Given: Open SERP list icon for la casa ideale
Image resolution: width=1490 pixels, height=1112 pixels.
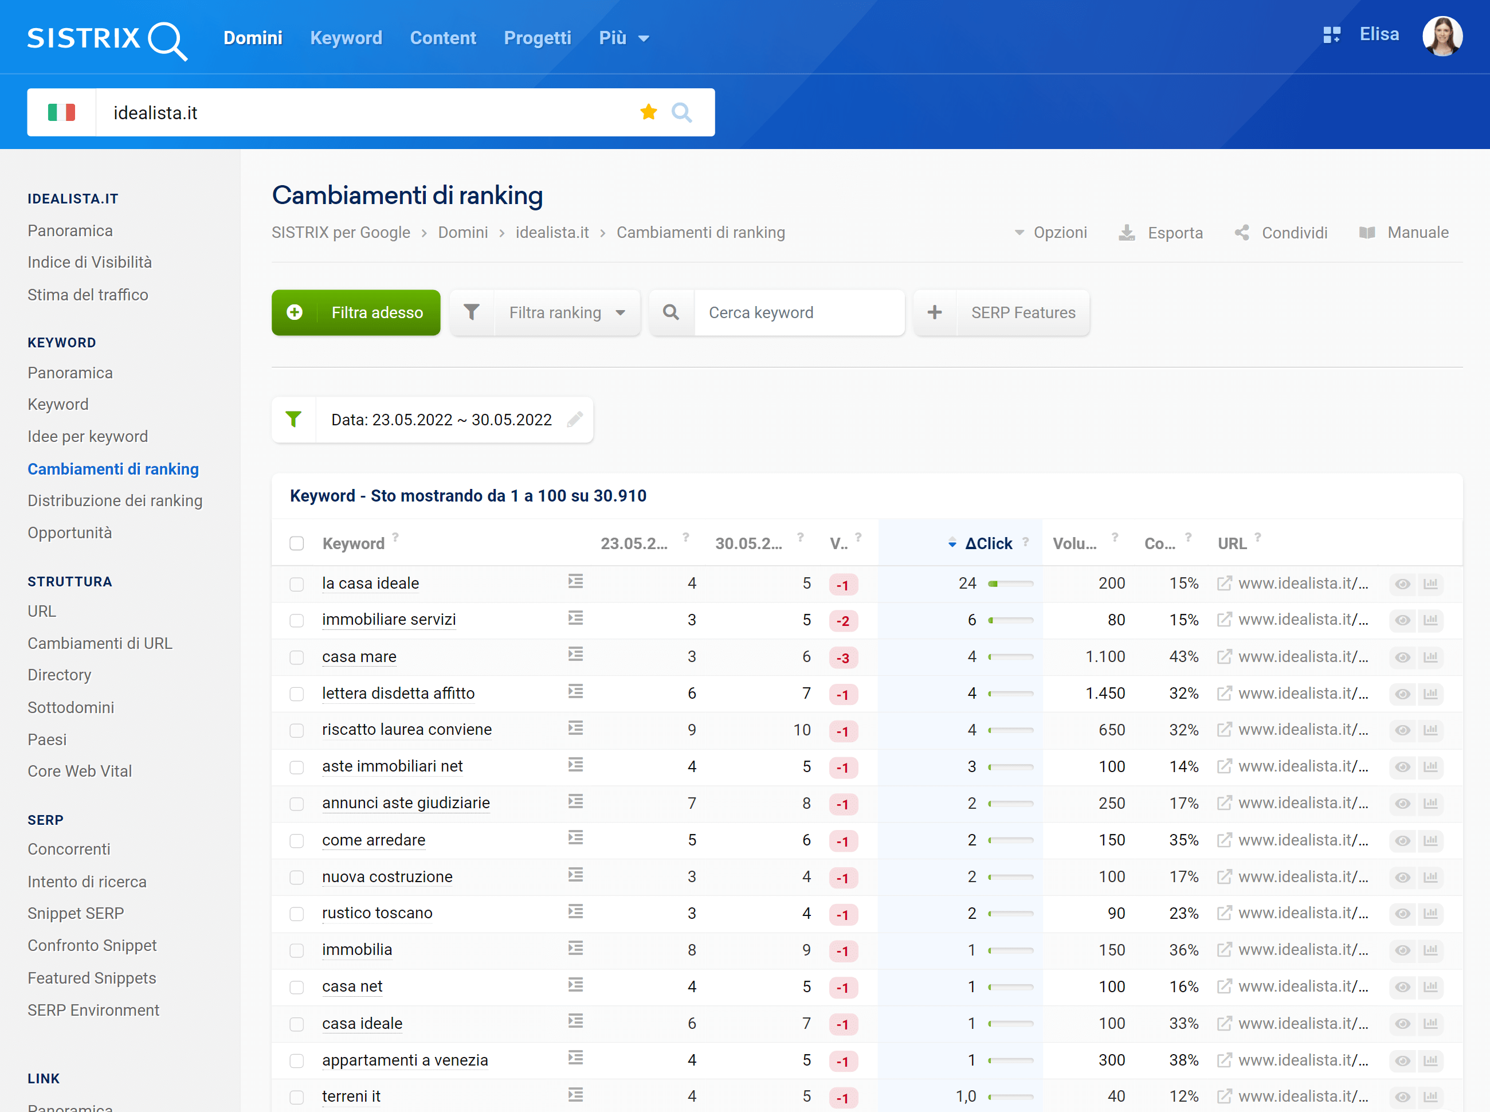Looking at the screenshot, I should point(575,582).
